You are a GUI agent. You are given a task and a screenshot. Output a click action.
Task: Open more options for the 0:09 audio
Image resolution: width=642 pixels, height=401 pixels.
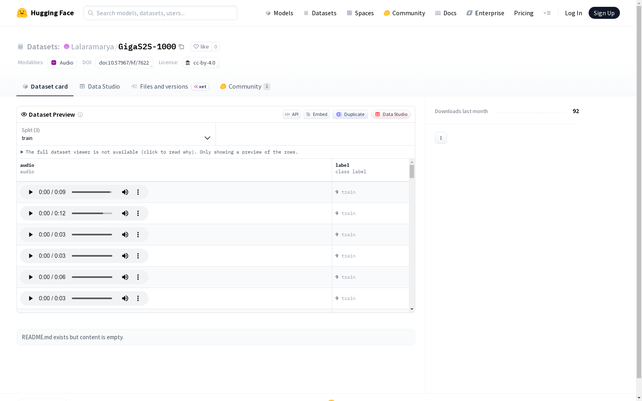click(x=138, y=192)
